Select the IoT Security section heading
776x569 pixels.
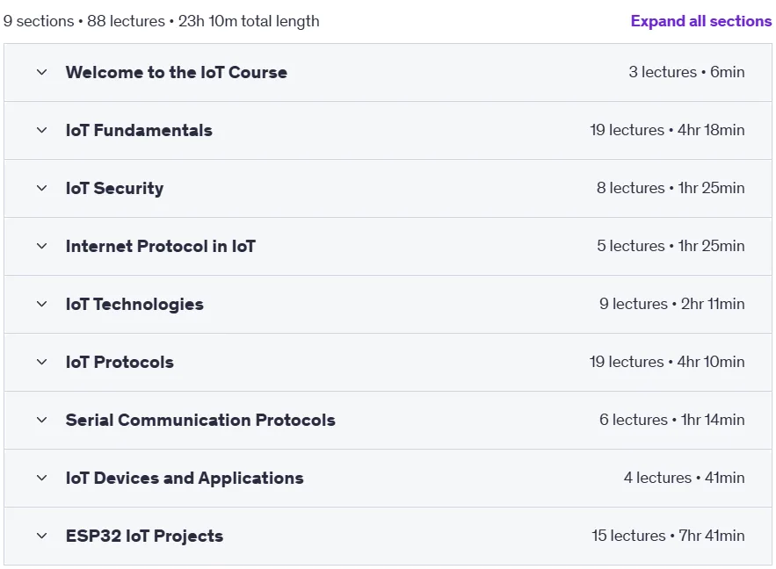point(114,188)
